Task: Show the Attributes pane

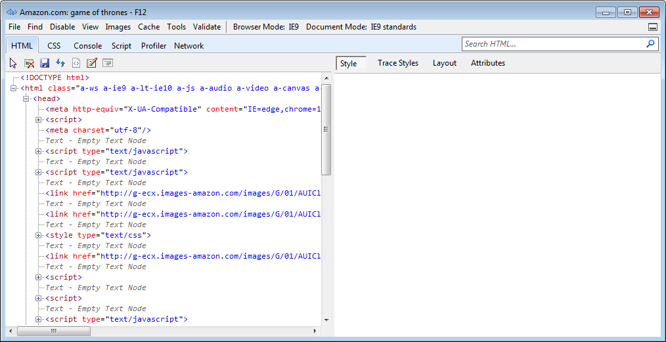Action: (488, 63)
